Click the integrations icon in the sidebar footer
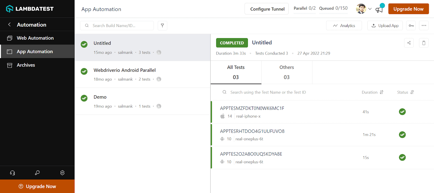The height and width of the screenshot is (193, 434). 62,173
